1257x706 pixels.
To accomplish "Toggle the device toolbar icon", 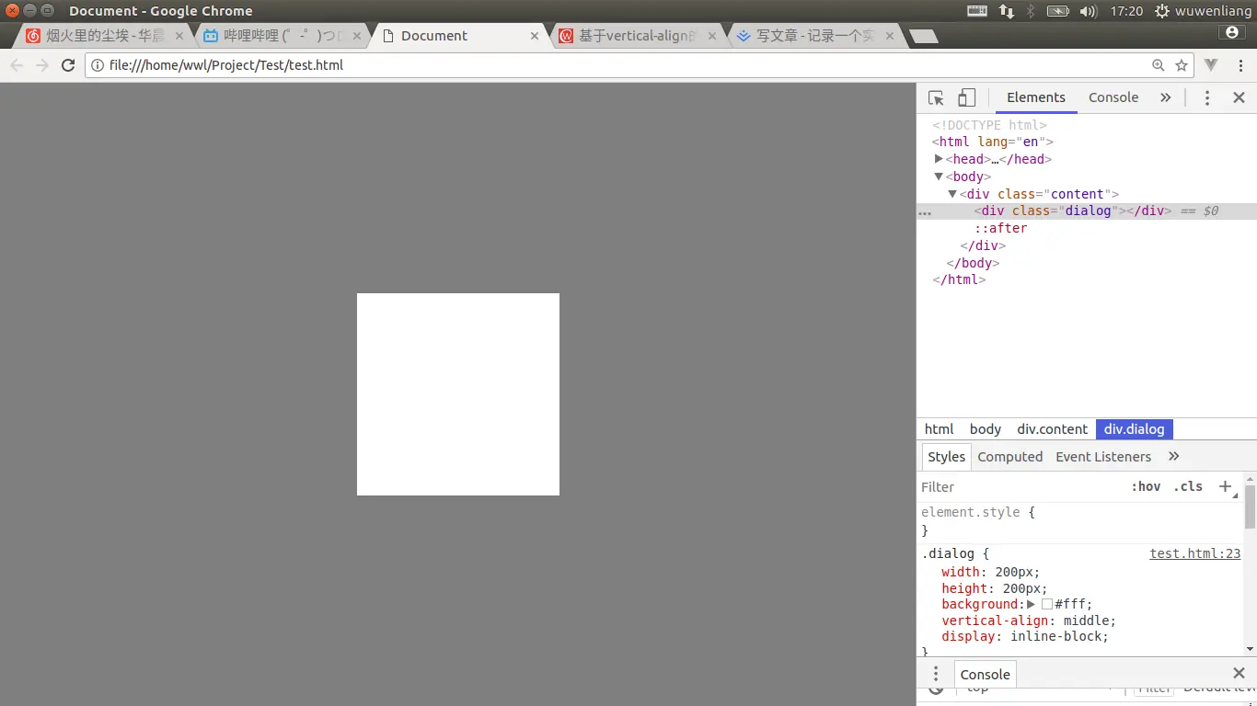I will tap(966, 97).
